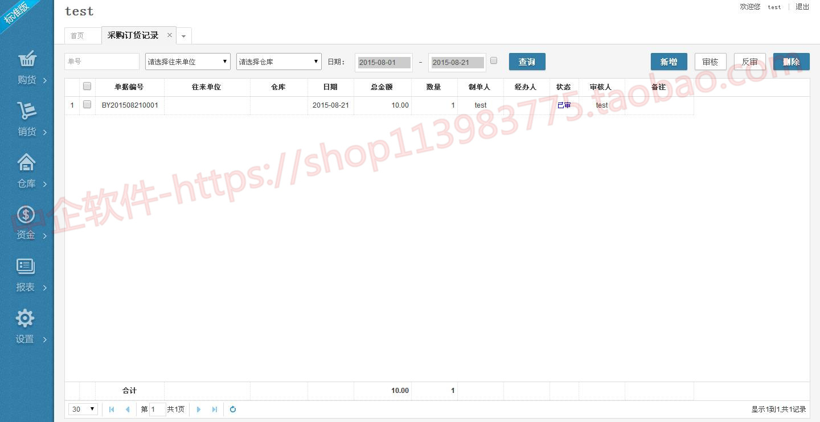Go to last page of records
This screenshot has width=820, height=422.
pyautogui.click(x=215, y=409)
